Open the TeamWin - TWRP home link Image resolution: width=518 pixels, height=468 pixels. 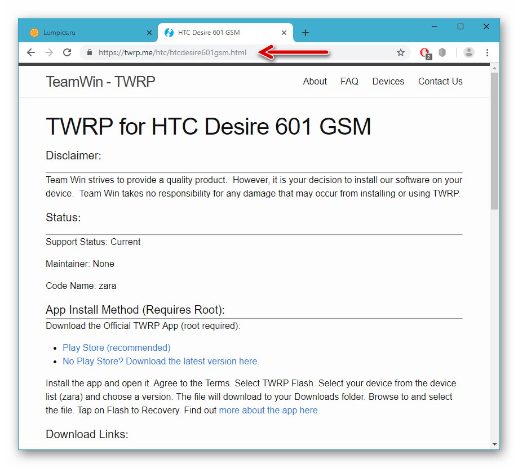(100, 82)
